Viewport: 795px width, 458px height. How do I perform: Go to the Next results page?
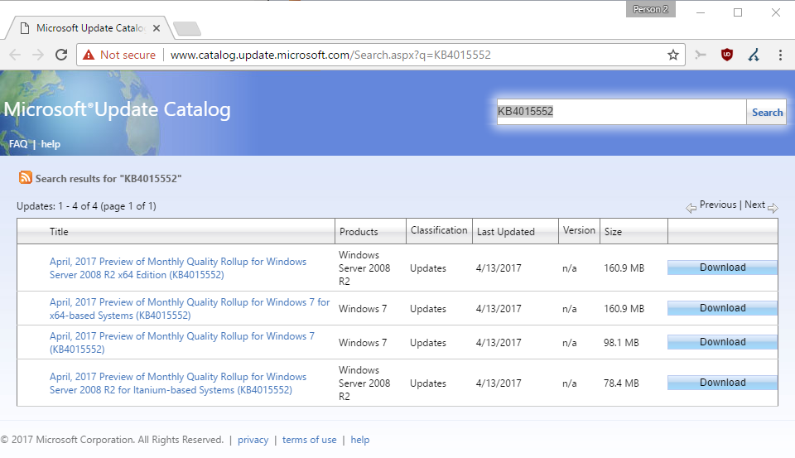coord(754,205)
